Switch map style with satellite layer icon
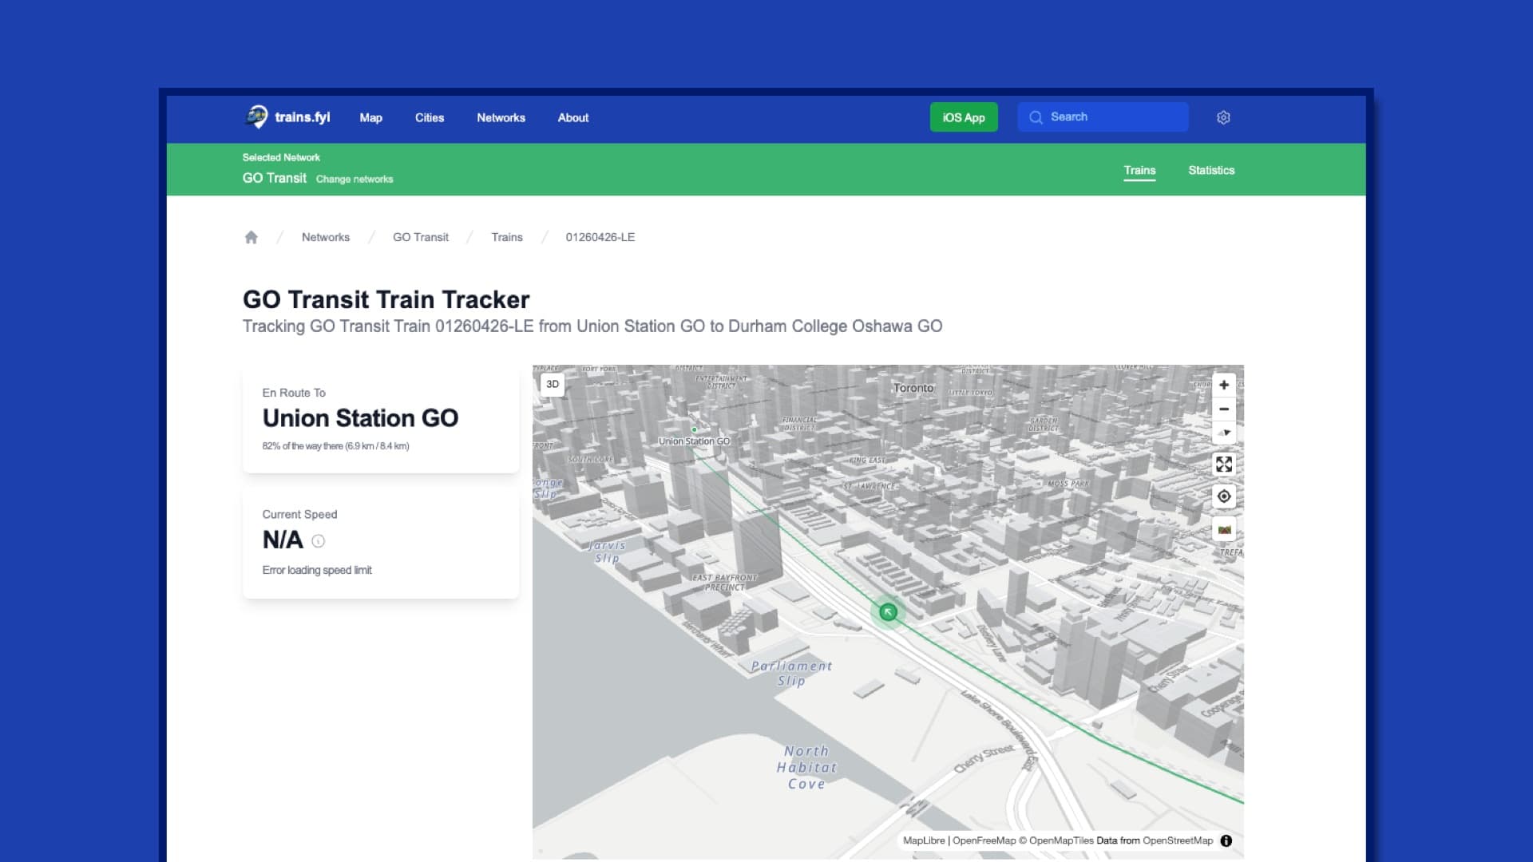The width and height of the screenshot is (1533, 862). click(1223, 530)
